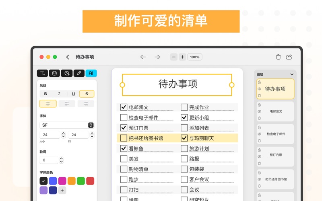Open the AI tool
Screen dimensions: 322x201
pos(91,73)
